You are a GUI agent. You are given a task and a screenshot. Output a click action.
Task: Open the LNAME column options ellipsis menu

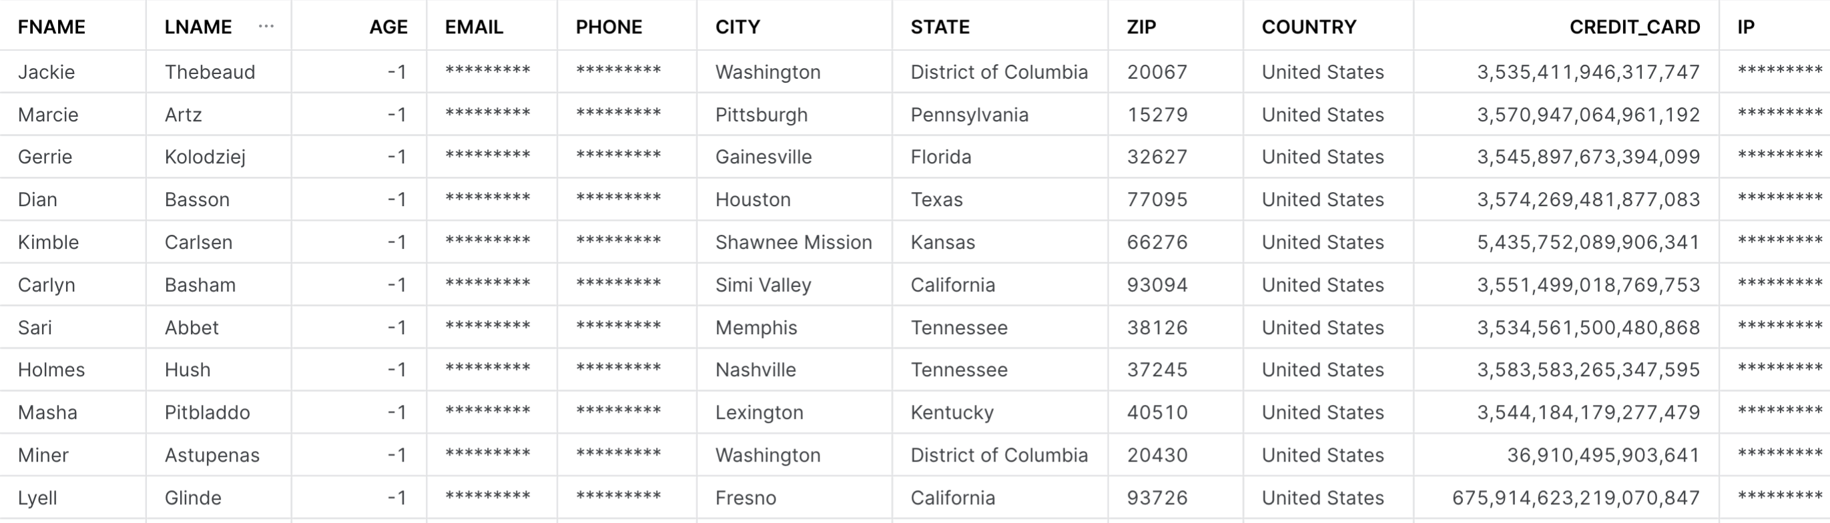pos(266,26)
